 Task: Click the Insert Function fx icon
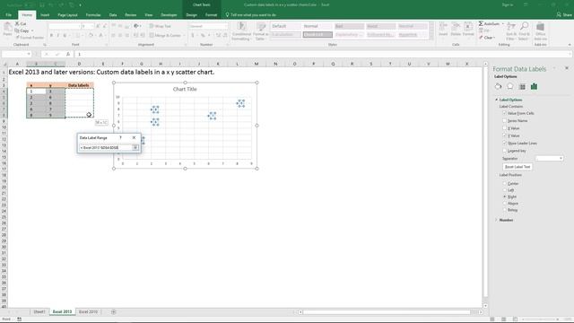pos(68,54)
